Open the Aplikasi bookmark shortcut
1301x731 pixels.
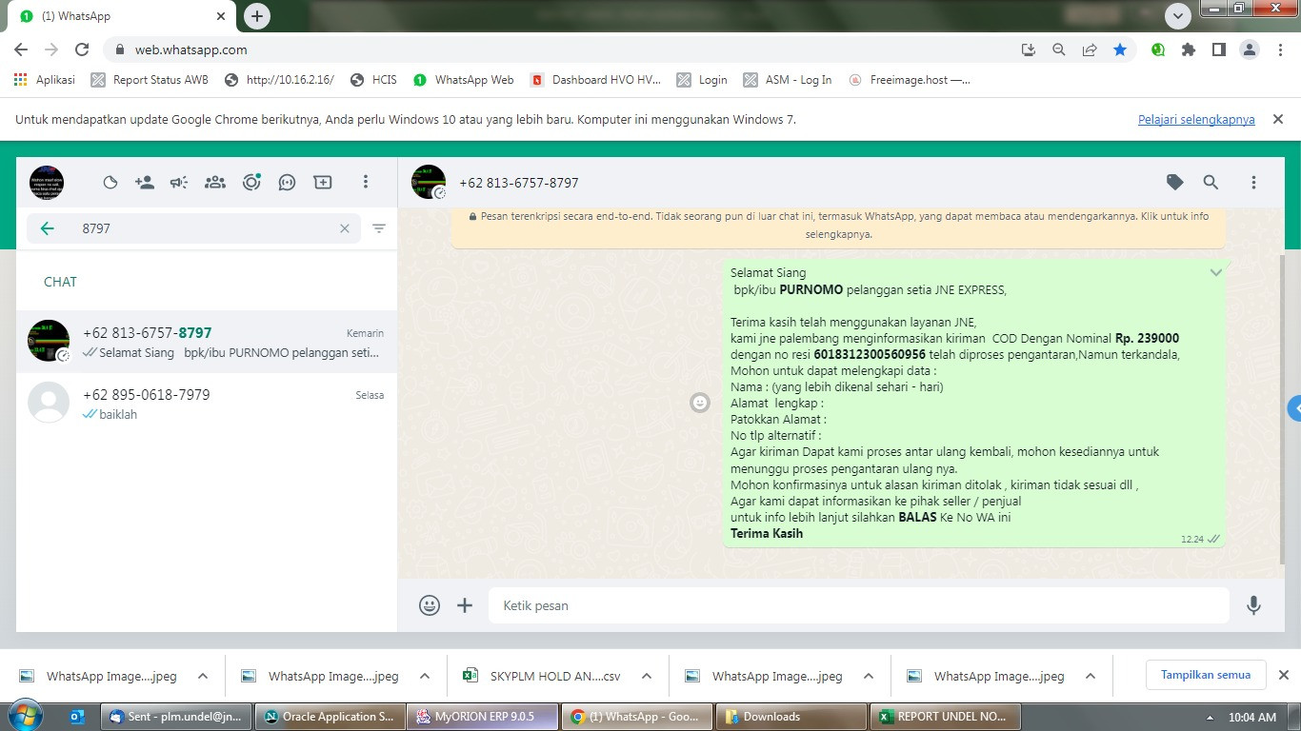coord(45,80)
